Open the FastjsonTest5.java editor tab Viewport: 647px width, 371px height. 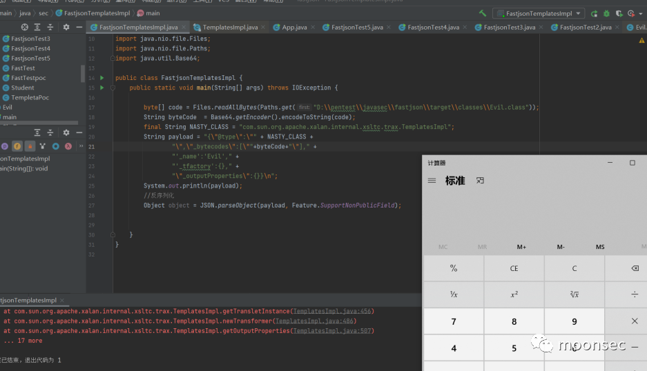point(357,27)
